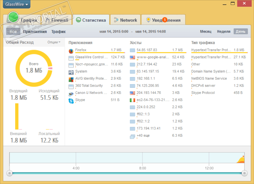Click the Статистика tab pie icon
This screenshot has width=254, height=184.
(78, 20)
